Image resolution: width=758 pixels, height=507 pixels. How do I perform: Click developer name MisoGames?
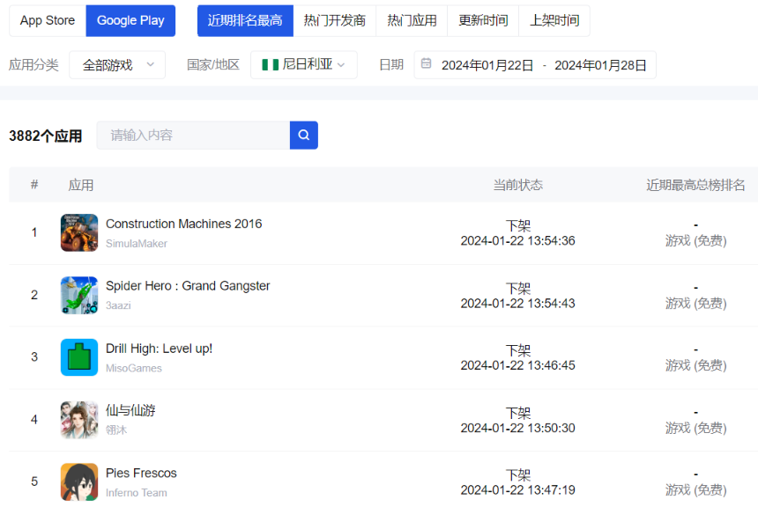tap(134, 368)
